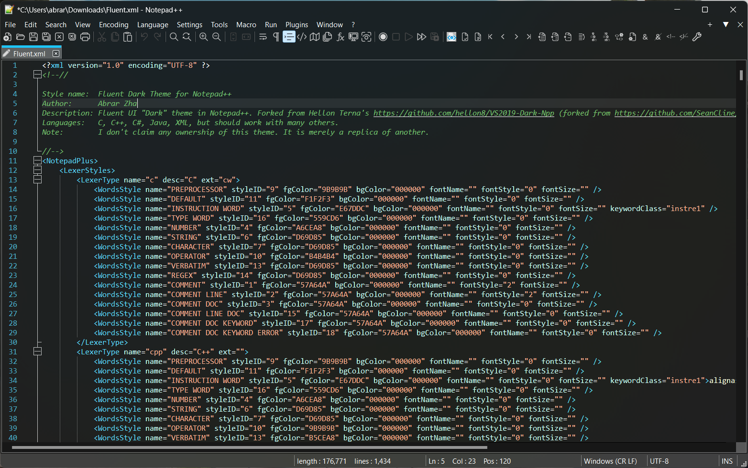The height and width of the screenshot is (468, 748).
Task: Open the tab list dropdown arrow
Action: tap(726, 24)
